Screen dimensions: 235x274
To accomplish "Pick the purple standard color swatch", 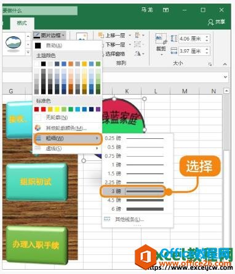I will coord(98,109).
